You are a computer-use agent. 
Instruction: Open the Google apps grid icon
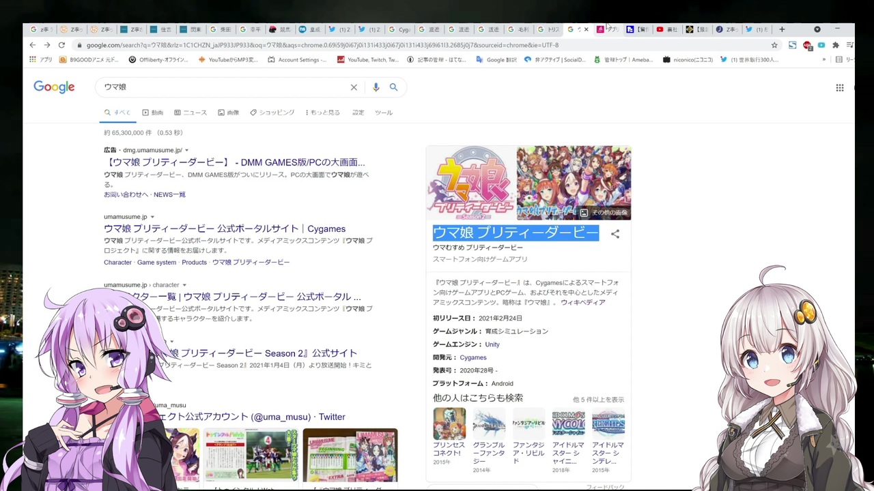(840, 87)
